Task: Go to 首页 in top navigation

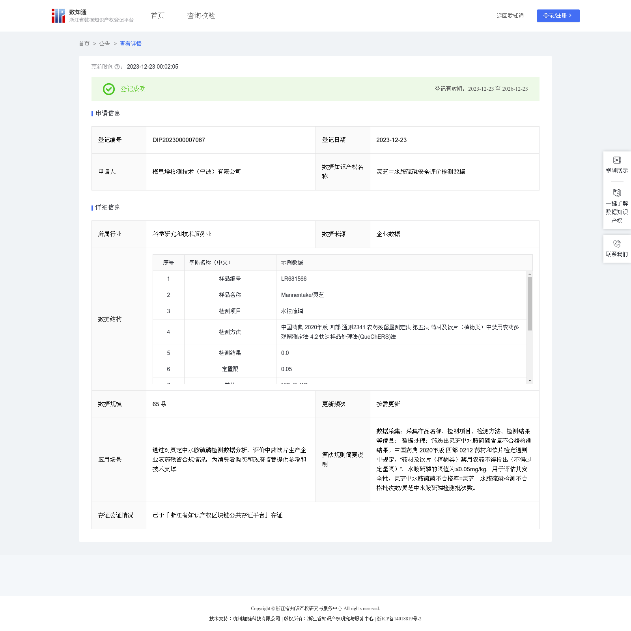Action: [x=158, y=16]
